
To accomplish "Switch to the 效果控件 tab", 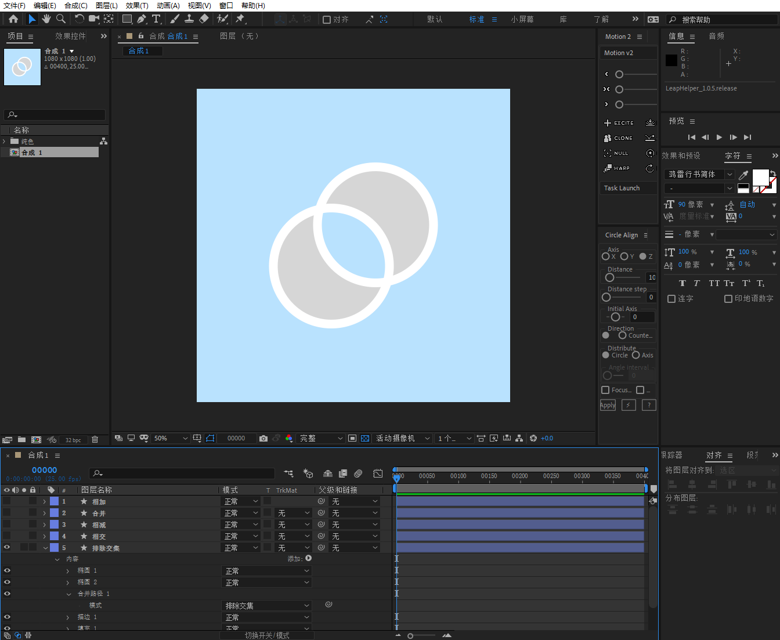I will (71, 36).
